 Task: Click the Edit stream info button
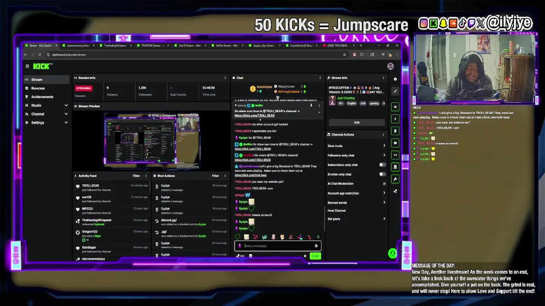(357, 122)
